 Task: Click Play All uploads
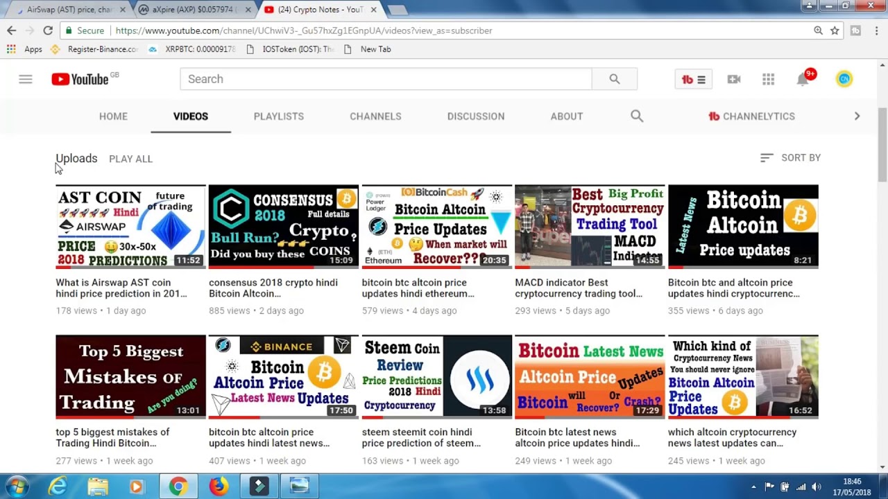click(130, 159)
